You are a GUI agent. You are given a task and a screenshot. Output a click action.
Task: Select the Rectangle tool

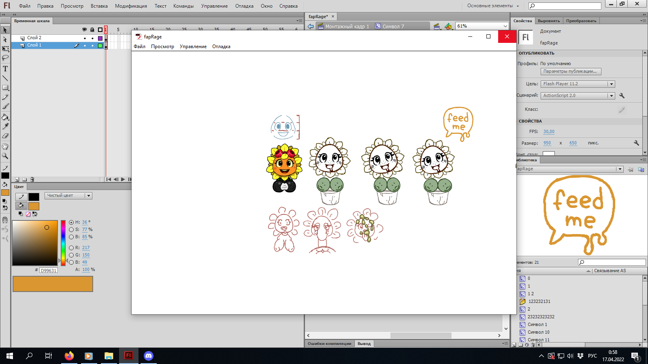[5, 87]
